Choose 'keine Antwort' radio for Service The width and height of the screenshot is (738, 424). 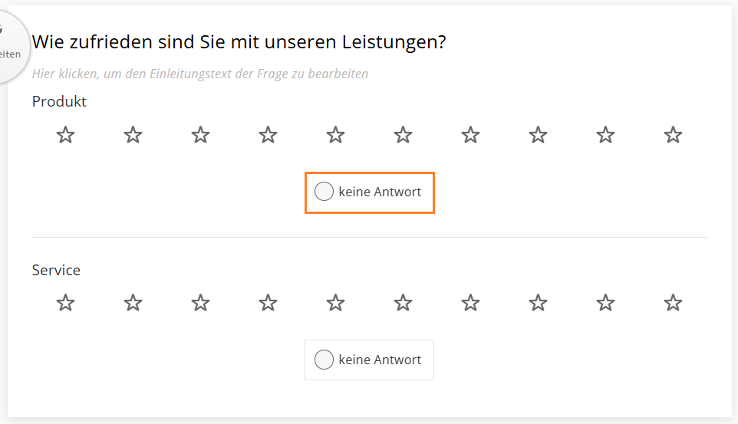click(325, 360)
